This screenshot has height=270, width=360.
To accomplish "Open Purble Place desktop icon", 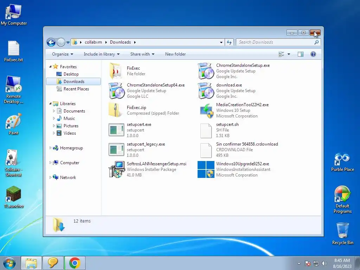I will (342, 162).
